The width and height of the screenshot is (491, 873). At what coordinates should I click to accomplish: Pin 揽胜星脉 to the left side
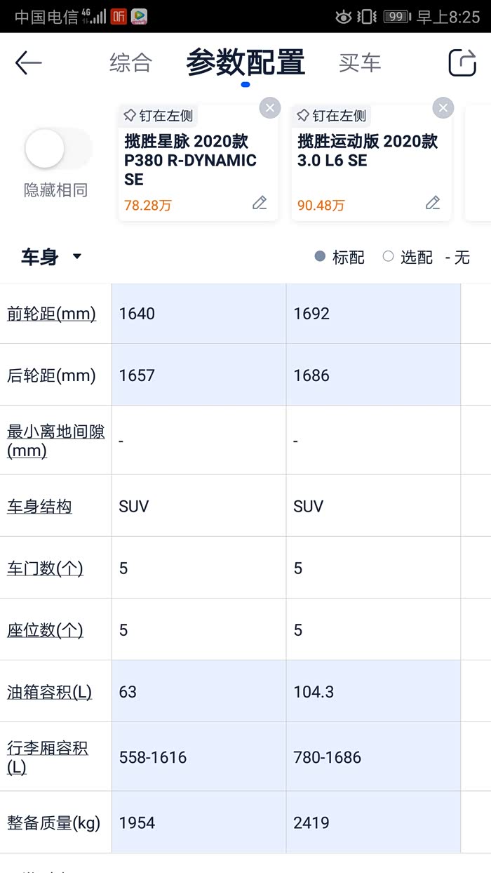(x=159, y=116)
